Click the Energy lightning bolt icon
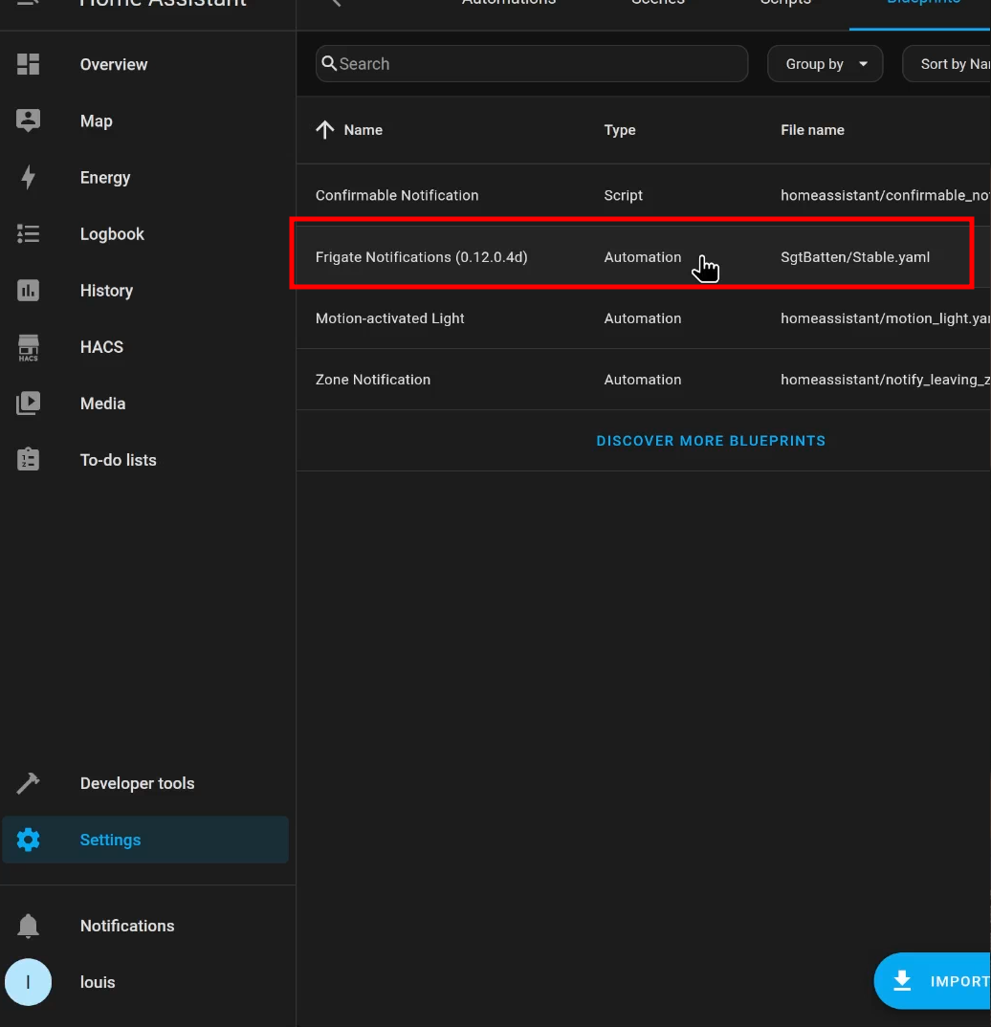 pyautogui.click(x=28, y=178)
